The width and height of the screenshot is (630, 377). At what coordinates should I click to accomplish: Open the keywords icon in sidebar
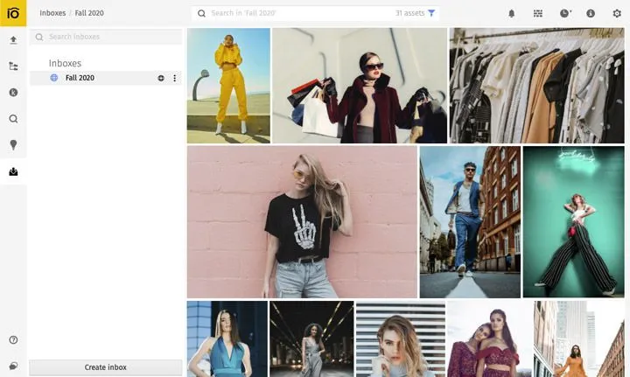(13, 93)
